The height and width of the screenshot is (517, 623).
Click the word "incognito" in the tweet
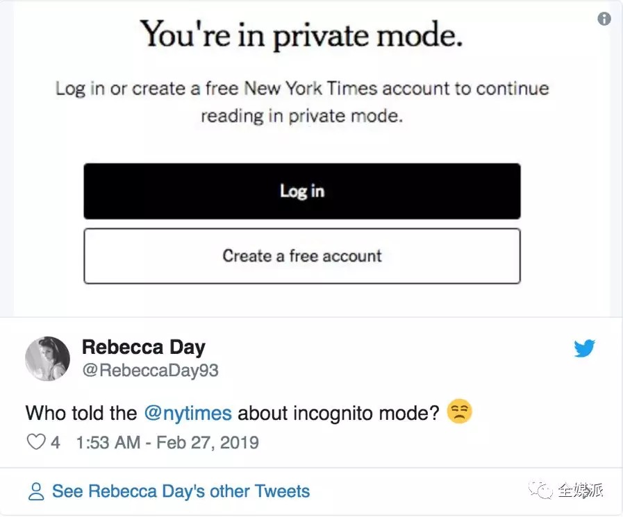[x=333, y=413]
